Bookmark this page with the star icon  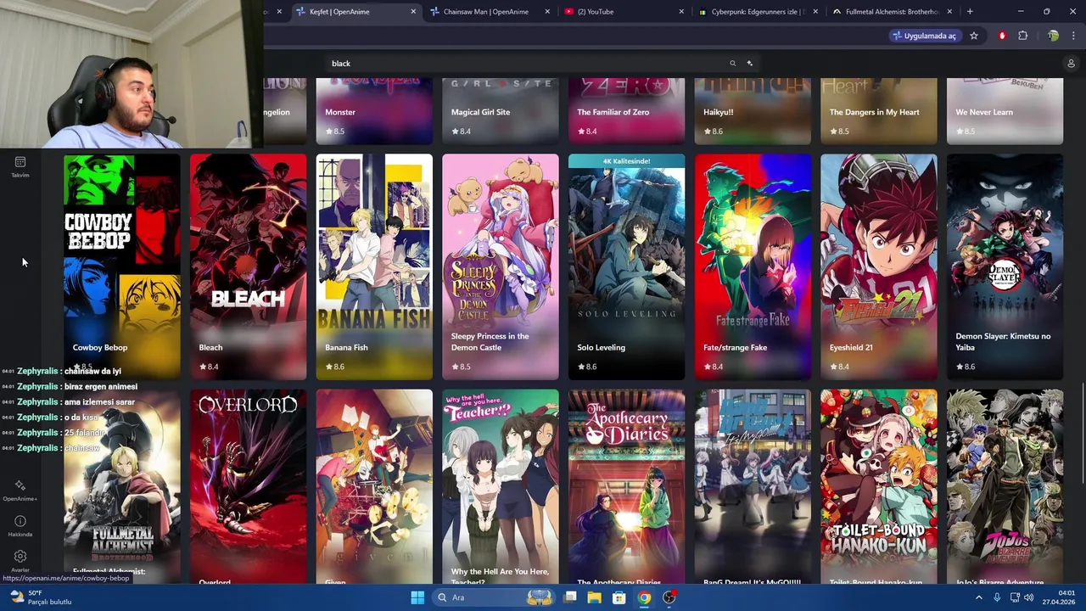[x=974, y=36]
